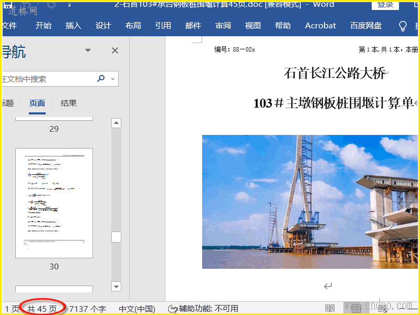Screen dimensions: 420x315
Task: Switch to Print Layout view icon
Action: click(x=355, y=308)
